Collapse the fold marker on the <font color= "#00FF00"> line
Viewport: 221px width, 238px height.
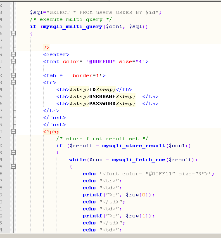(13, 61)
